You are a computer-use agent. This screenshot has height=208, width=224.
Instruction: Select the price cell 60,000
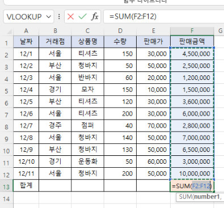153,162
